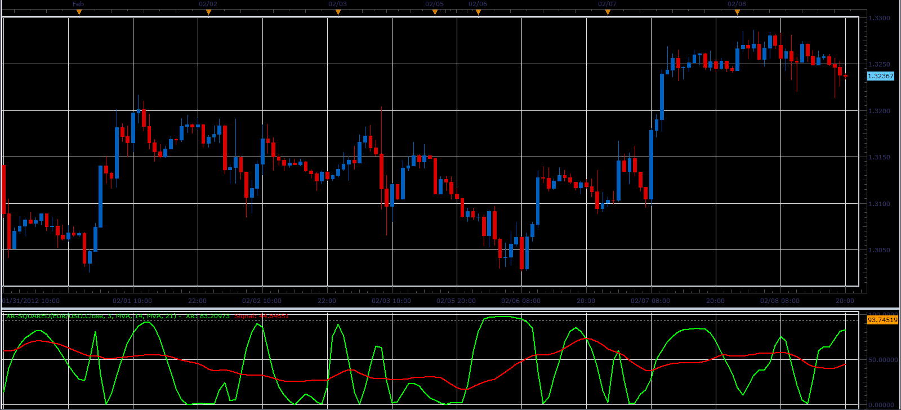The height and width of the screenshot is (410, 901).
Task: Click the 01/31/2012 10:00 start time label
Action: point(31,301)
